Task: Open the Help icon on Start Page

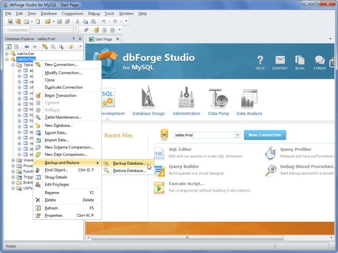Action: coord(260,60)
